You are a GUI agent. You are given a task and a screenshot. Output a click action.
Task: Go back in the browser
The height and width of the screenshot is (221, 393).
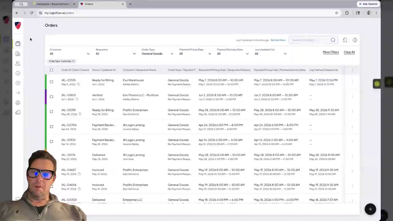point(17,13)
